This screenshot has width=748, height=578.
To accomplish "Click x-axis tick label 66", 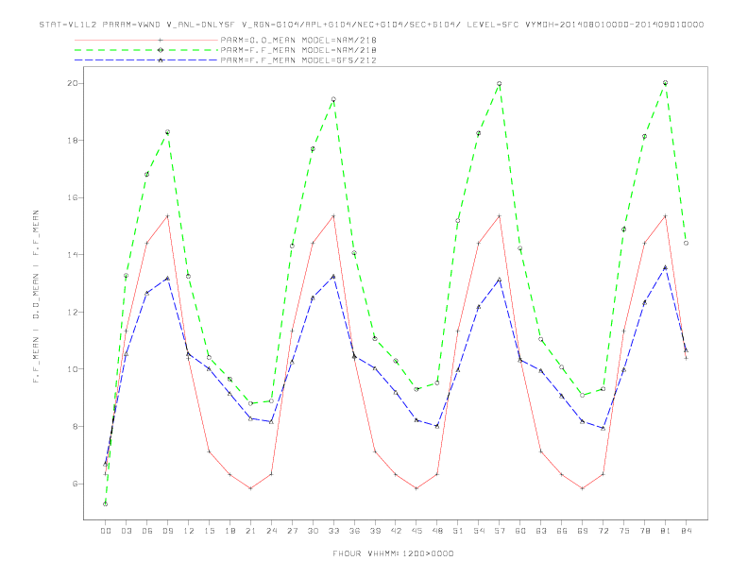I will pyautogui.click(x=562, y=531).
